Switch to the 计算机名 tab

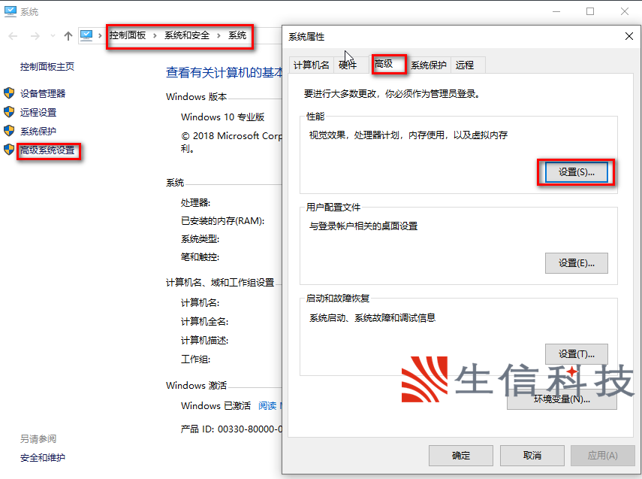[x=311, y=65]
